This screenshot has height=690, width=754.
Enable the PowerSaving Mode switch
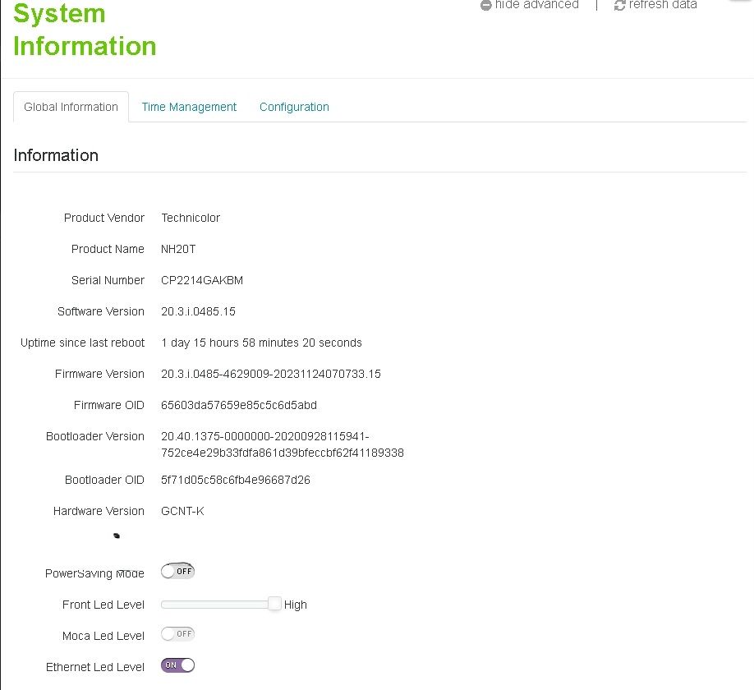point(177,571)
